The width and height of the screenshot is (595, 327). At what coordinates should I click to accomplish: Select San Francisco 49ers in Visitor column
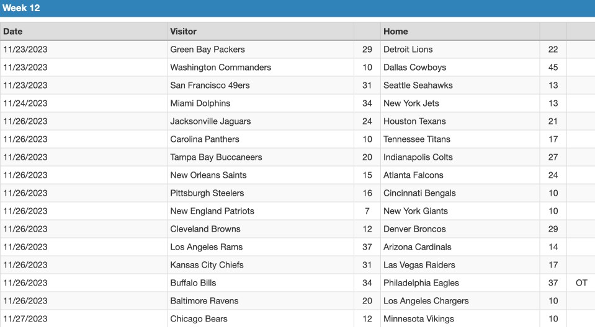click(210, 85)
